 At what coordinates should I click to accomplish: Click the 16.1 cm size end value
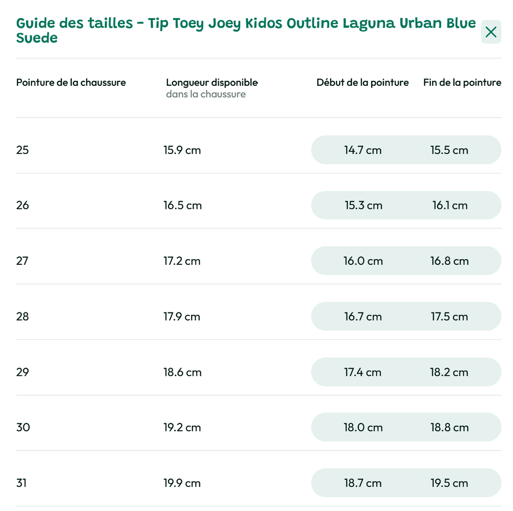450,205
